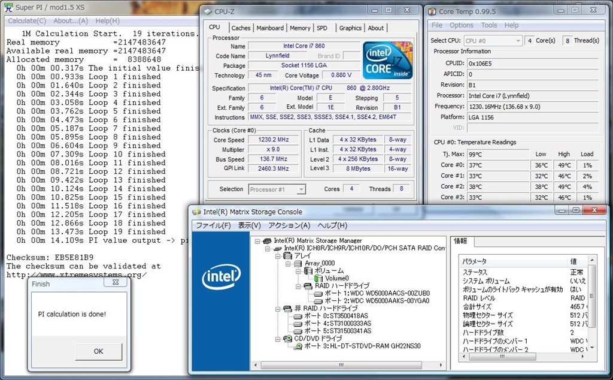Click the Array_0000 icon in tree
Image resolution: width=613 pixels, height=380 pixels.
coord(298,263)
